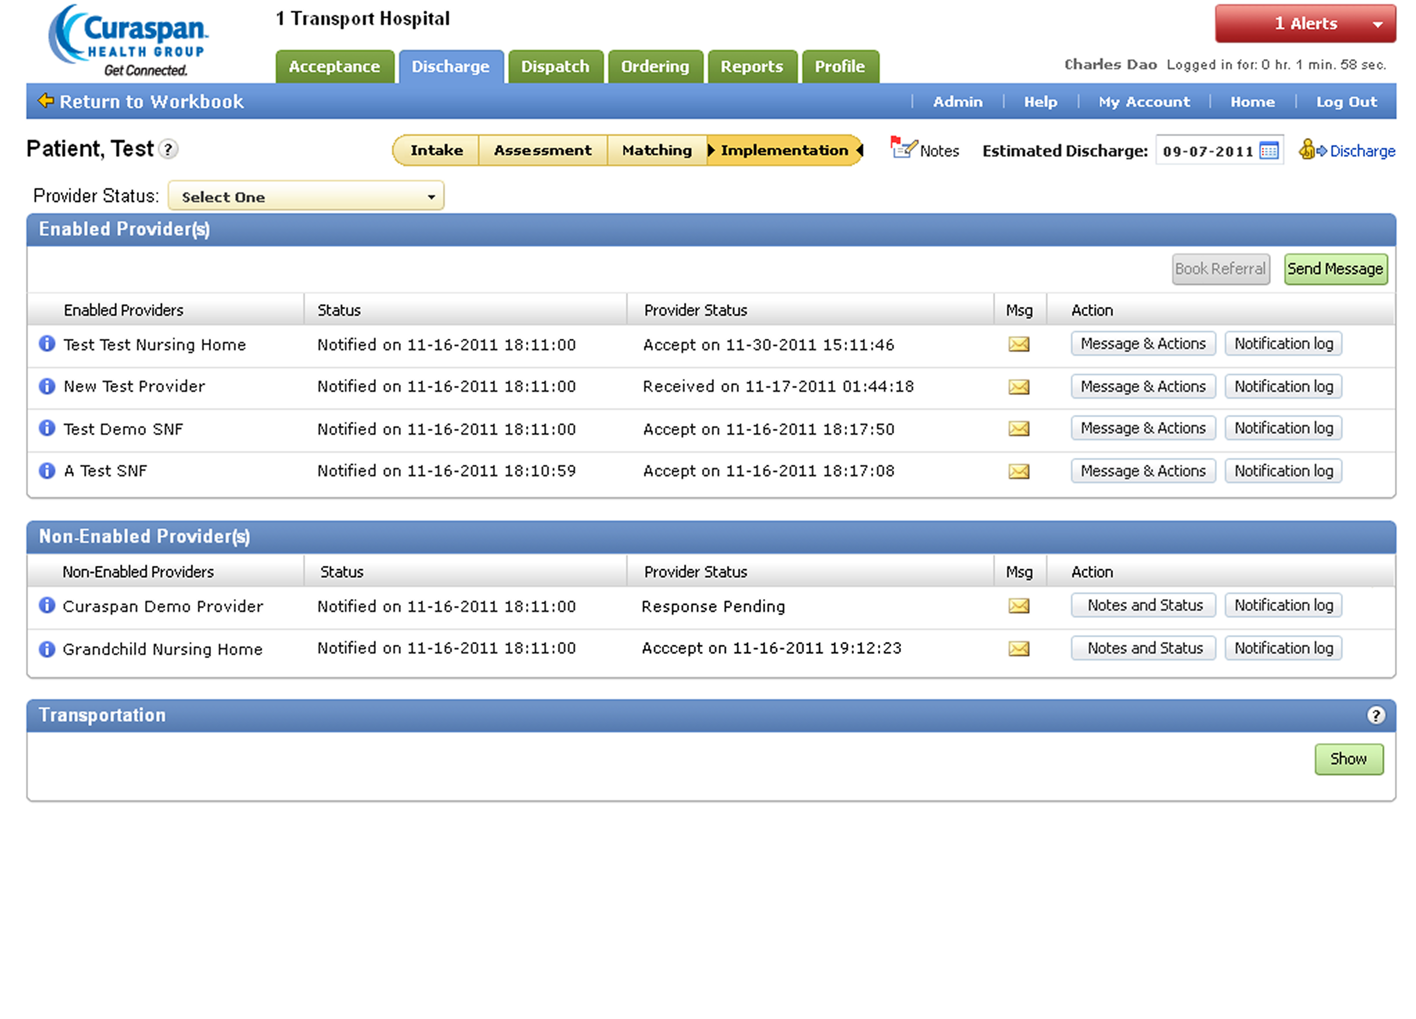Open envelope icon in Grandchild Nursing Home row
1416x1019 pixels.
1018,648
